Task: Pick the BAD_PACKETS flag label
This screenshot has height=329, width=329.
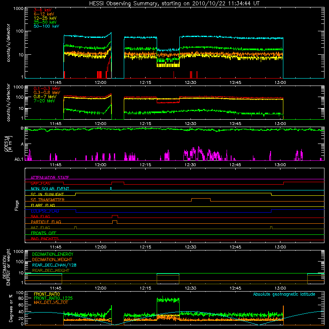Action: [x=45, y=239]
